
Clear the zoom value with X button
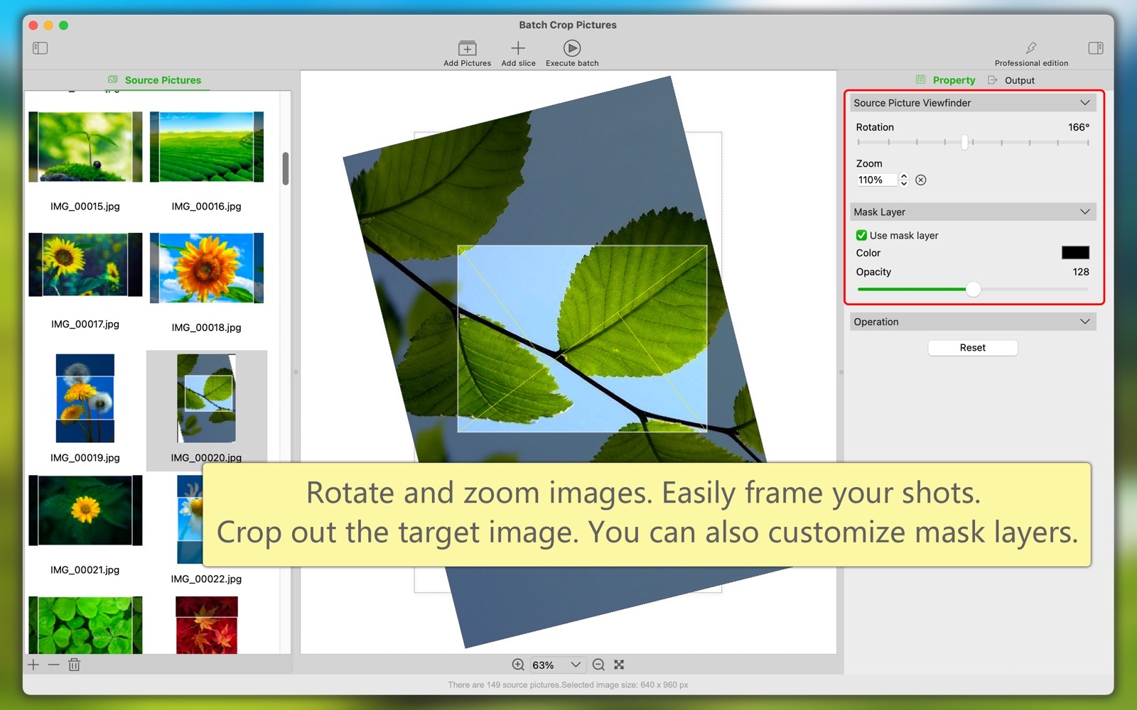point(921,180)
